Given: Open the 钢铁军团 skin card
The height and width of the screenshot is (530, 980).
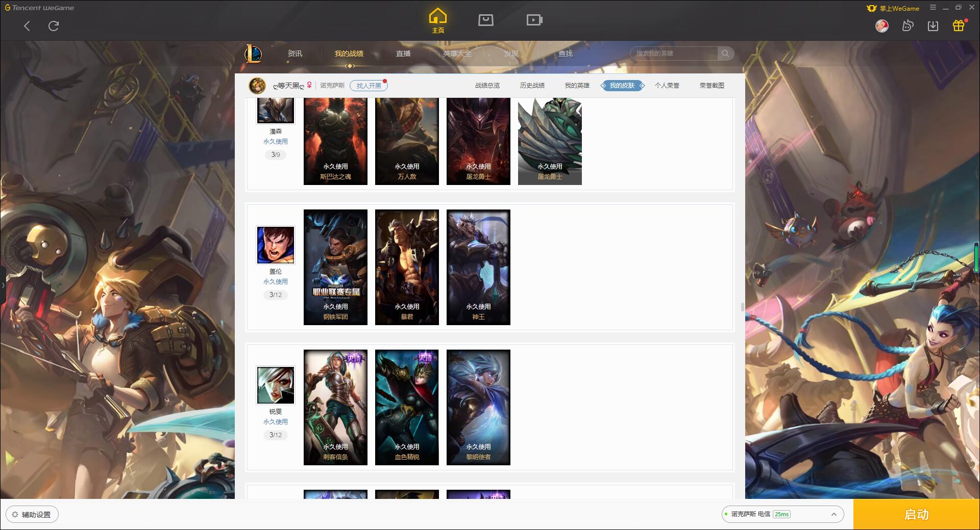Looking at the screenshot, I should 335,267.
